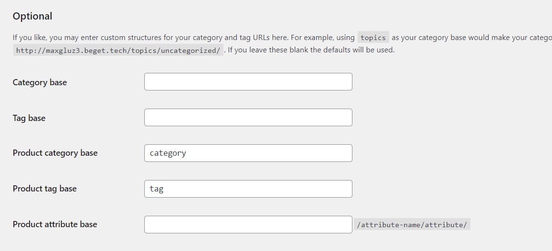Screen dimensions: 552x251
Task: Click the Product category base label
Action: pyautogui.click(x=55, y=153)
